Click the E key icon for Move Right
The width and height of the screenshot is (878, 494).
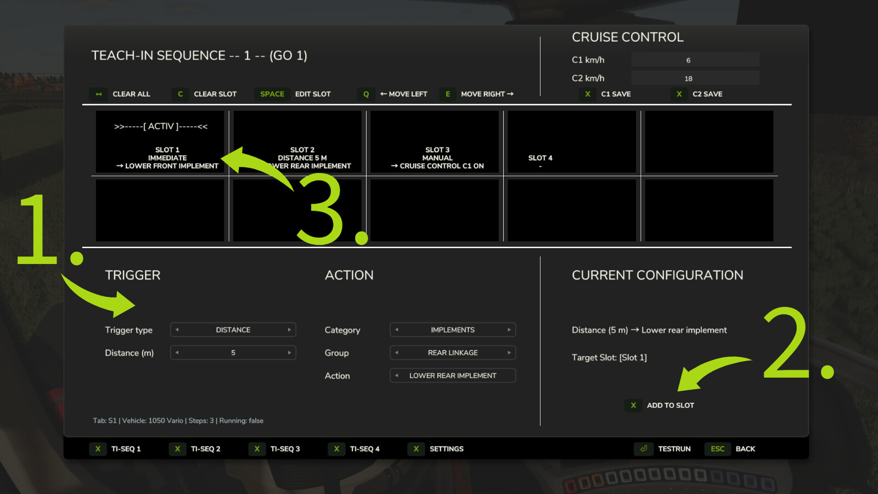(448, 94)
